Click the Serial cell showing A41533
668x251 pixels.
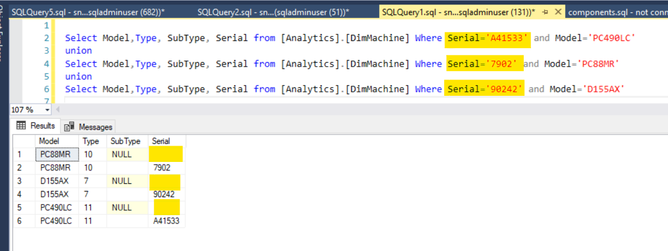click(x=167, y=221)
